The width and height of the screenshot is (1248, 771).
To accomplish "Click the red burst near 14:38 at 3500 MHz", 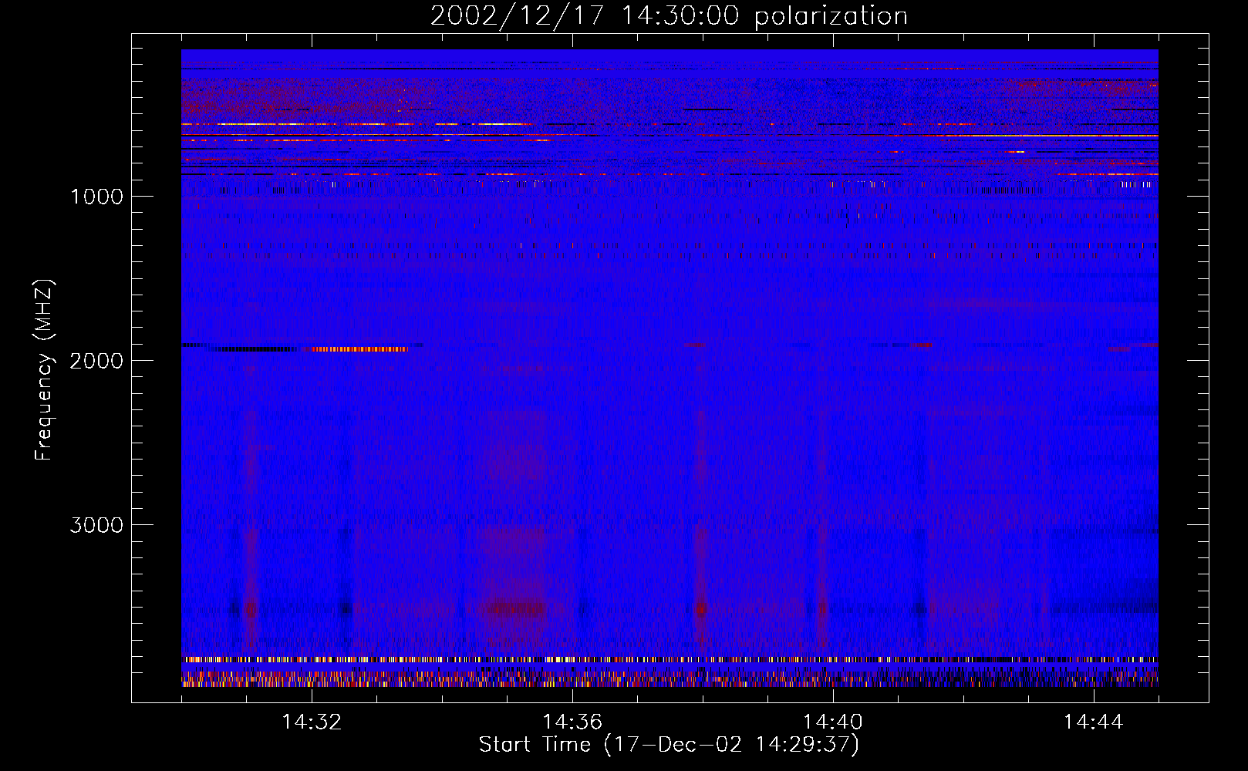I will [700, 608].
